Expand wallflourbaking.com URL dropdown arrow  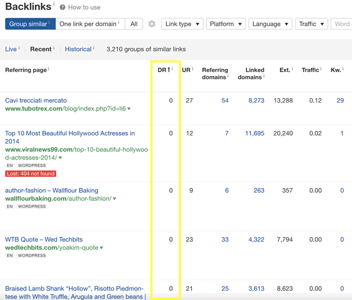point(115,199)
